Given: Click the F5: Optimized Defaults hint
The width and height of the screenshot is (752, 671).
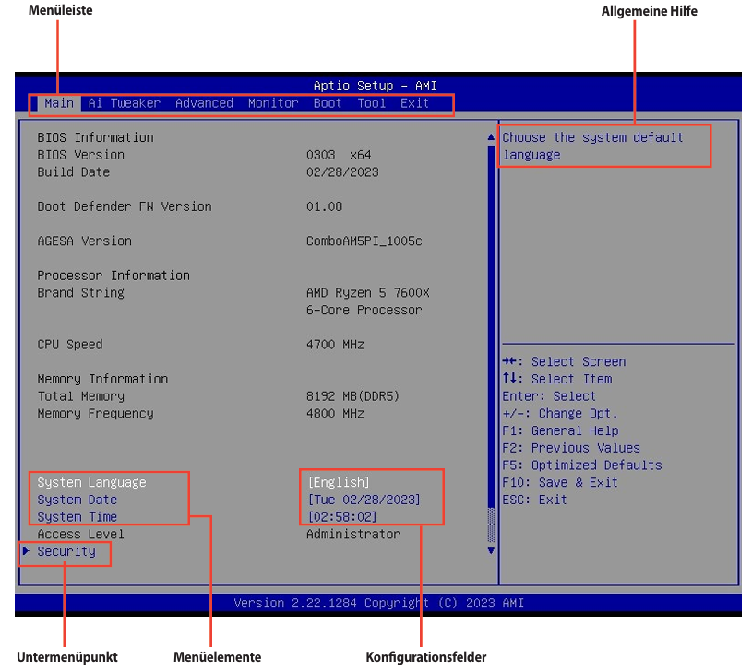Looking at the screenshot, I should (x=582, y=465).
